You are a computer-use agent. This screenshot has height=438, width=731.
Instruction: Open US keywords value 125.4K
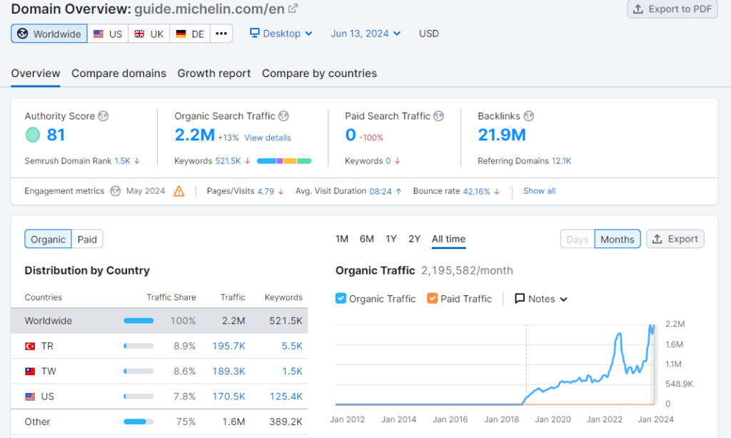point(286,397)
